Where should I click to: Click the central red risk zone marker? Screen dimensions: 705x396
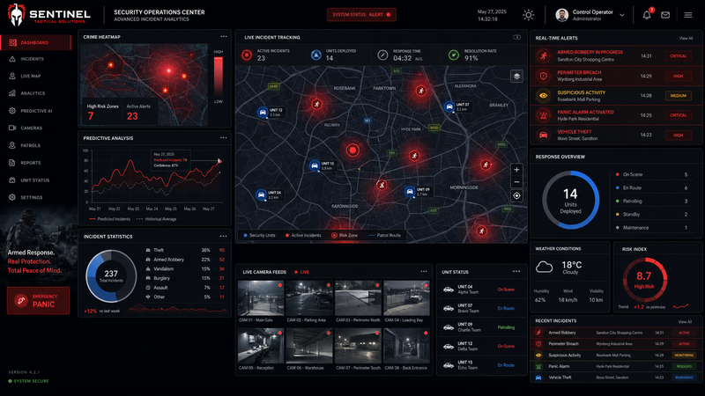tap(352, 150)
